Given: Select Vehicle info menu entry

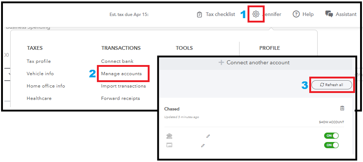Looking at the screenshot, I should click(40, 74).
